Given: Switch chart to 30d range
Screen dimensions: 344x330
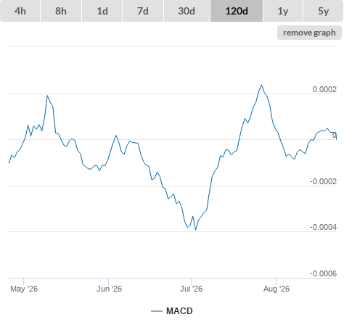Looking at the screenshot, I should pos(187,11).
